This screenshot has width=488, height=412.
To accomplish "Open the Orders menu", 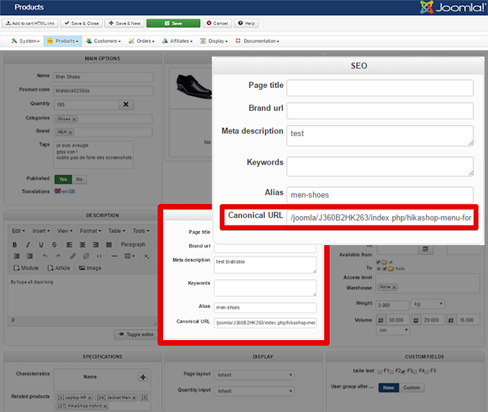I will [x=144, y=41].
